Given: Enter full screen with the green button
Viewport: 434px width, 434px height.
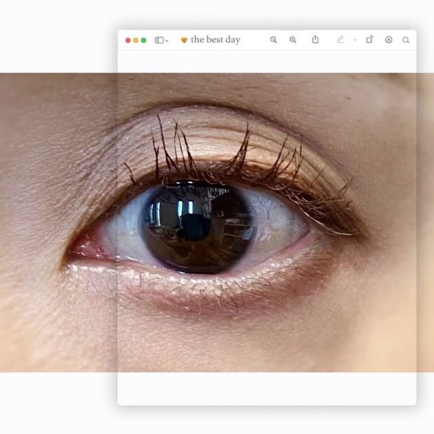Looking at the screenshot, I should [144, 40].
